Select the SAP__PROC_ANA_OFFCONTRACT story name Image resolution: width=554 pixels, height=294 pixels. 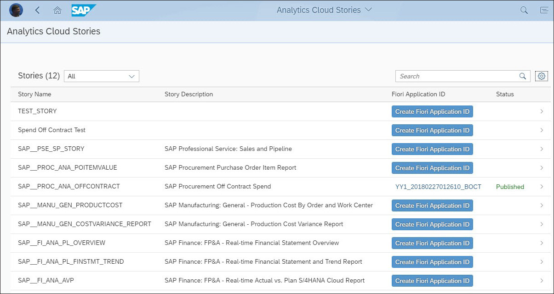coord(69,186)
